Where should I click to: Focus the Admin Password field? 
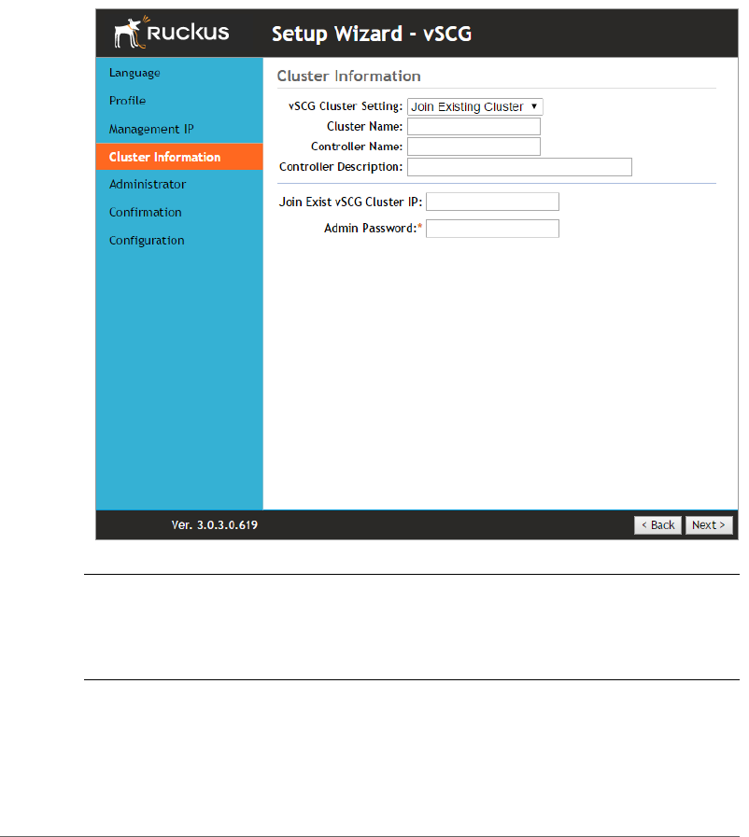tap(492, 229)
